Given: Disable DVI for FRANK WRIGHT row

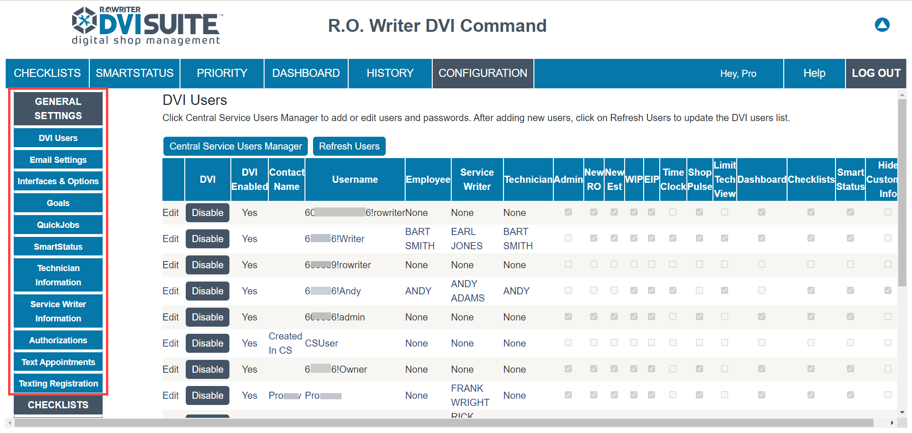Looking at the screenshot, I should tap(208, 395).
